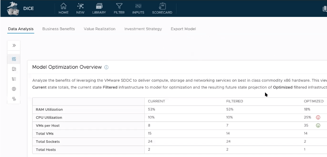327x157 pixels.
Task: Select the bottom linked-nodes sidebar icon
Action: 14,99
